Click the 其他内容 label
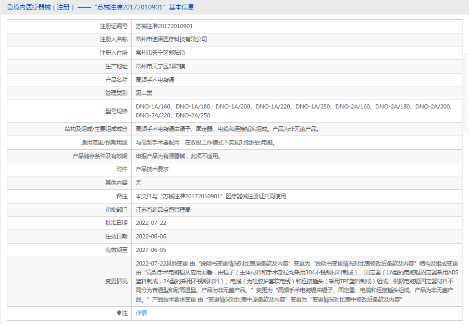469x325 pixels. tap(116, 183)
